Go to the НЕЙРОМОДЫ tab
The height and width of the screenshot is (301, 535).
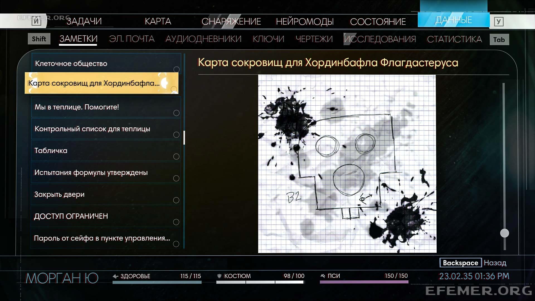coord(305,21)
